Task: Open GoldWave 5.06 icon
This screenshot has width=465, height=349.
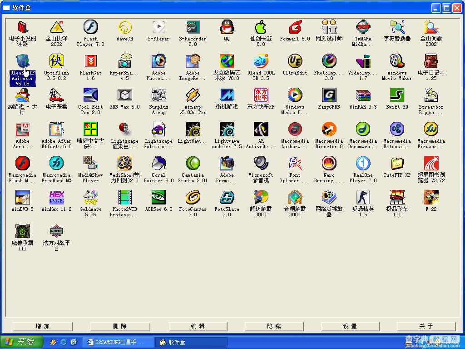Action: pos(90,198)
